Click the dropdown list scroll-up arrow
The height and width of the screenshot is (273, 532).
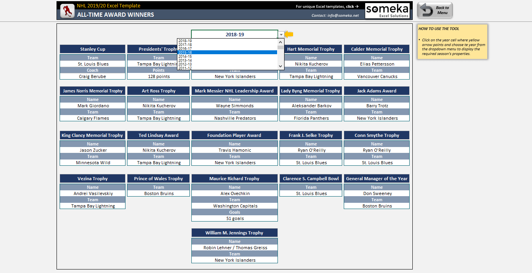pyautogui.click(x=281, y=42)
